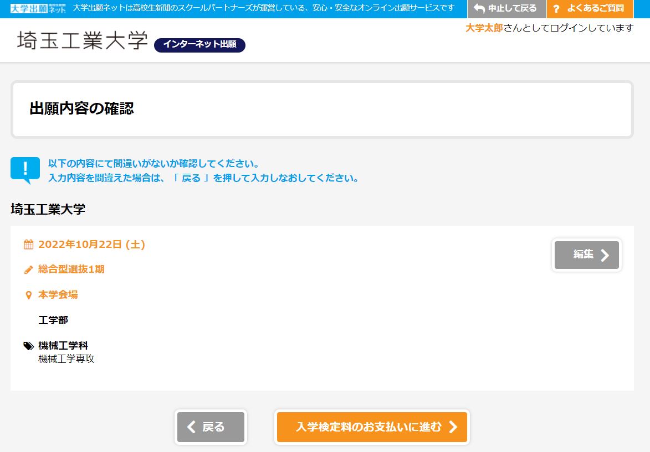Viewport: 650px width, 452px height.
Task: Click the 大学出願ネット logo
Action: click(38, 8)
